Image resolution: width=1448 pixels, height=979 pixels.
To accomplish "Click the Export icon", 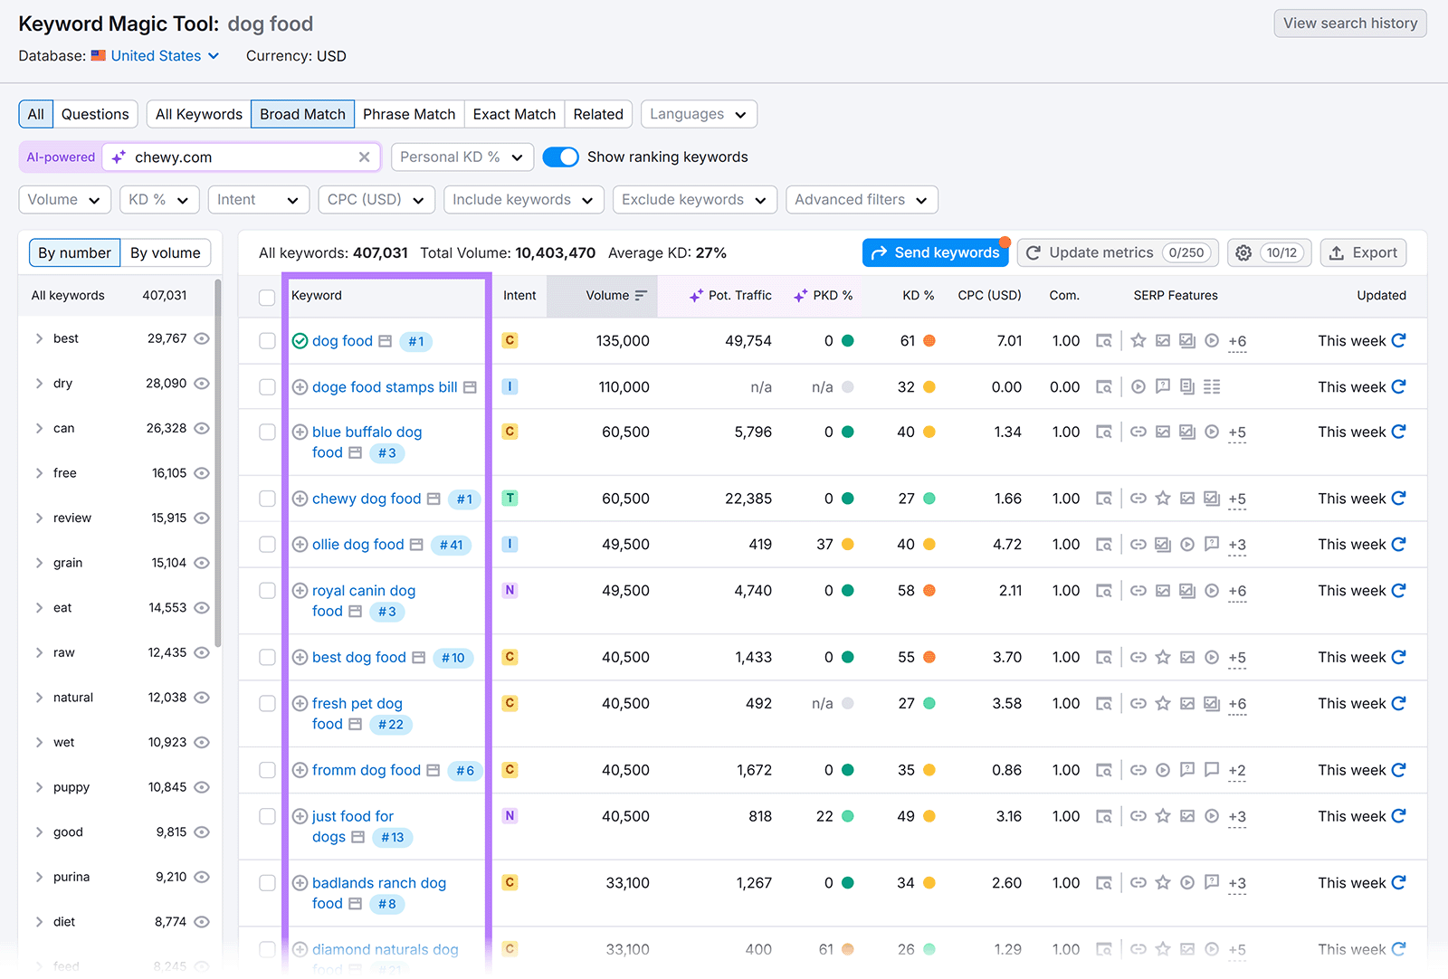I will point(1337,252).
